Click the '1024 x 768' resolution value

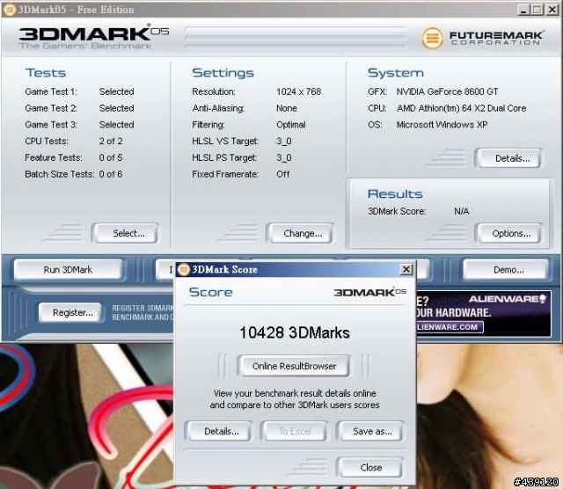click(x=298, y=91)
